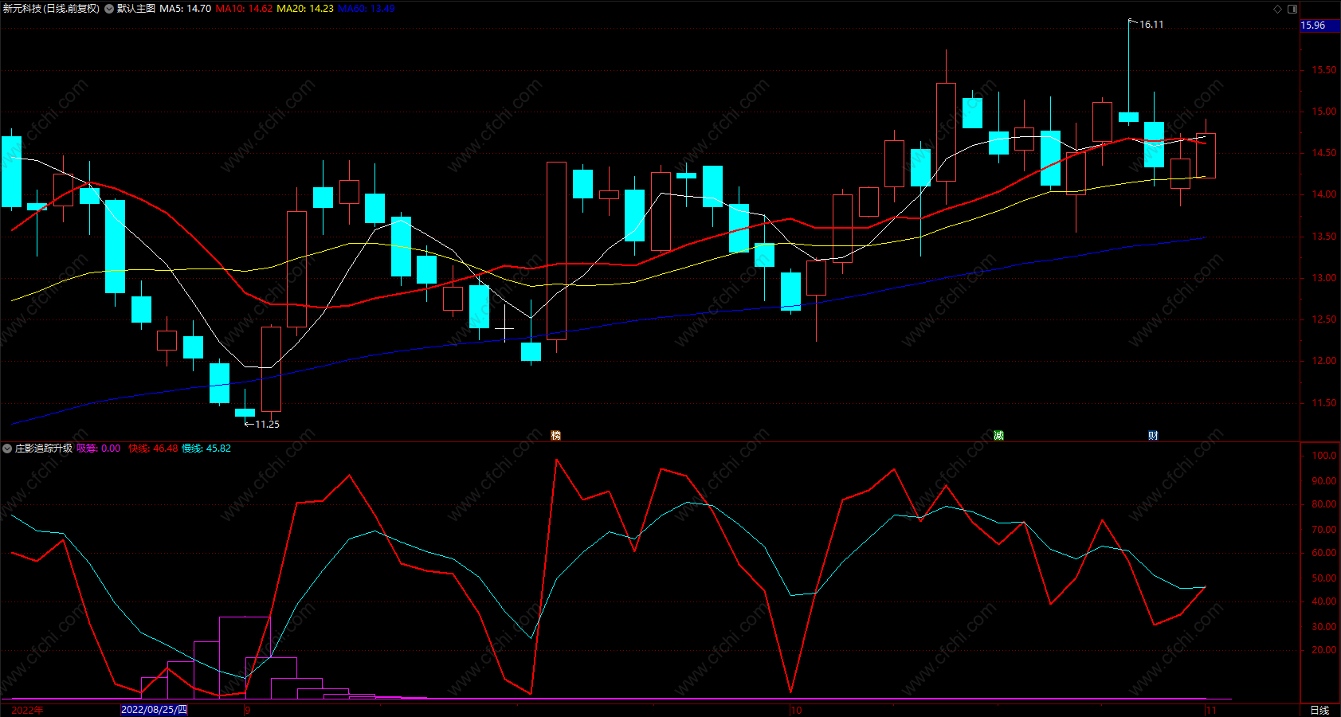
Task: Click the 50.00 indicator axis label
Action: pos(1324,578)
